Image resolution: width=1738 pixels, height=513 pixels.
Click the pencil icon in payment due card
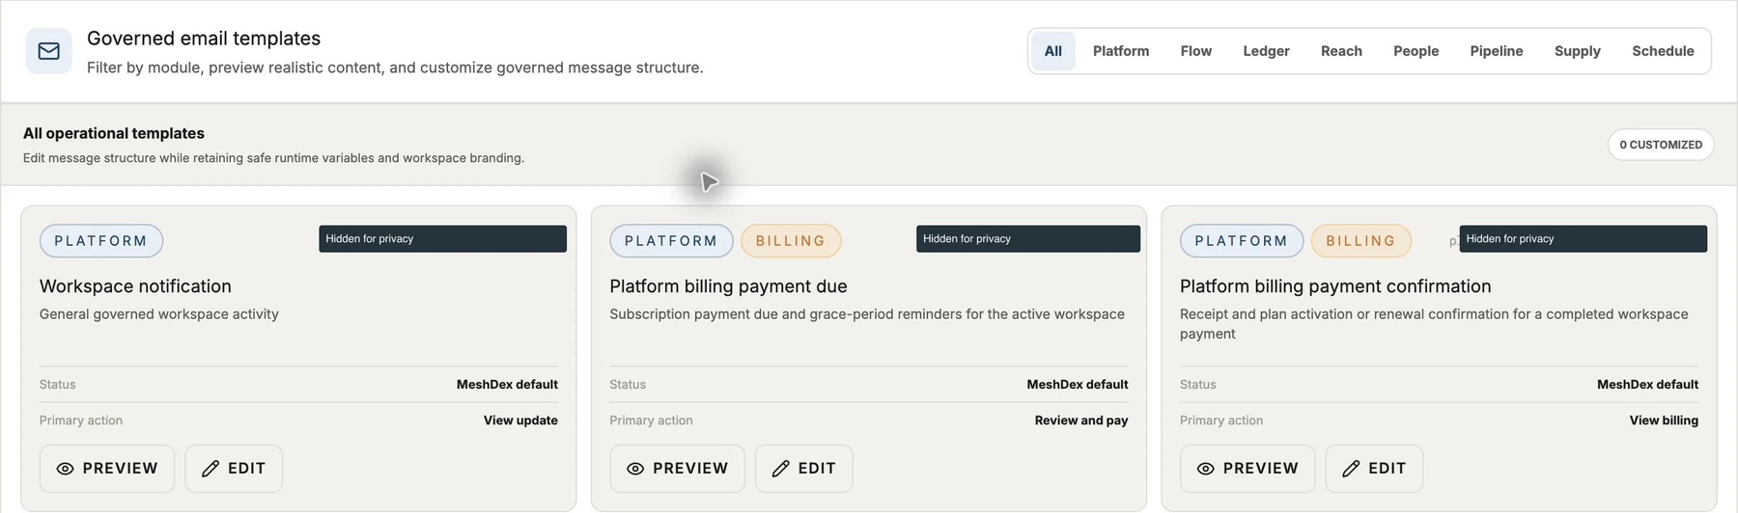coord(781,469)
